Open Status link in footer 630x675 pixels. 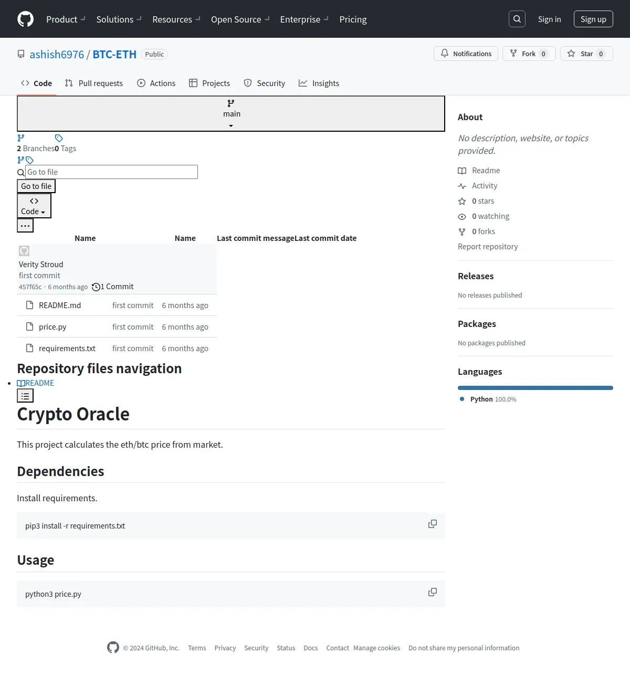point(286,648)
